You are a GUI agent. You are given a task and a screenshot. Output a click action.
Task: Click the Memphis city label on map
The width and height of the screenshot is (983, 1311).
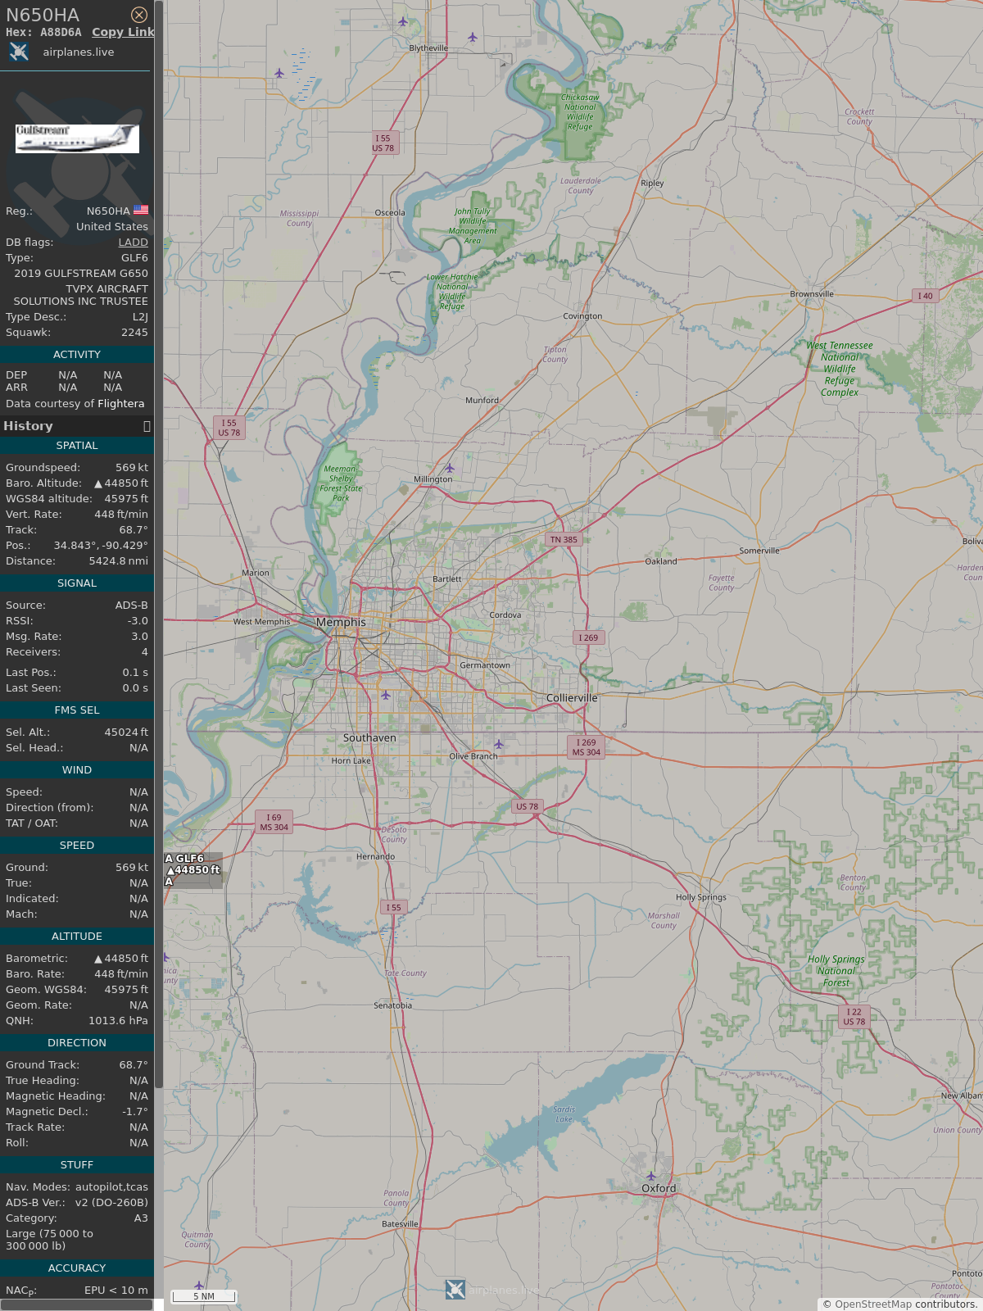point(342,622)
